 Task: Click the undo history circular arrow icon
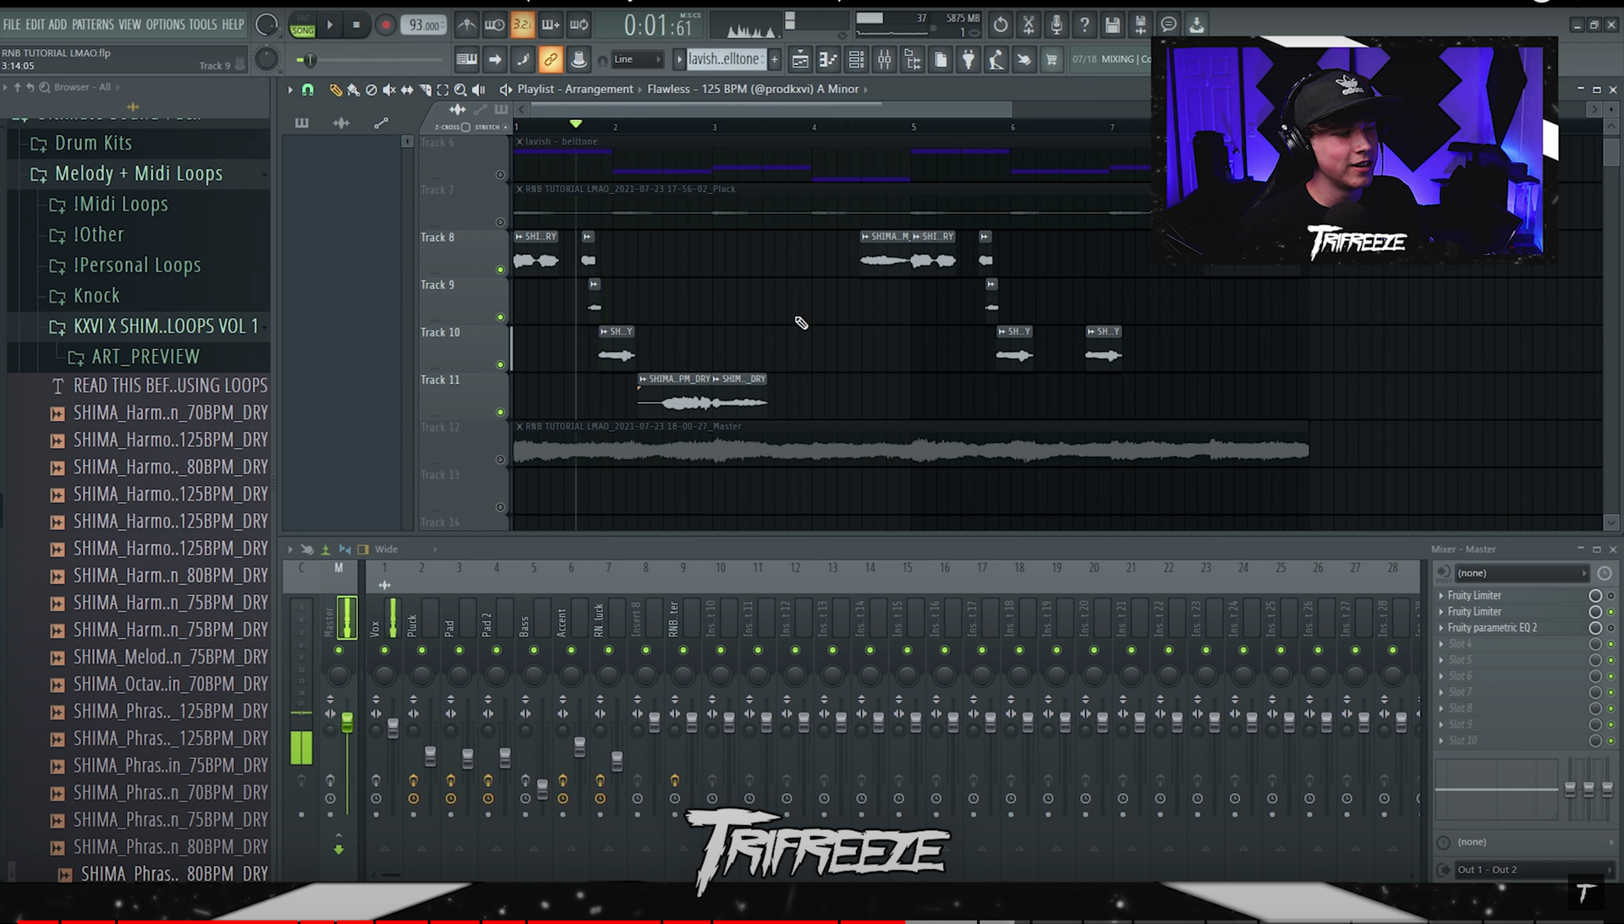(x=1001, y=25)
